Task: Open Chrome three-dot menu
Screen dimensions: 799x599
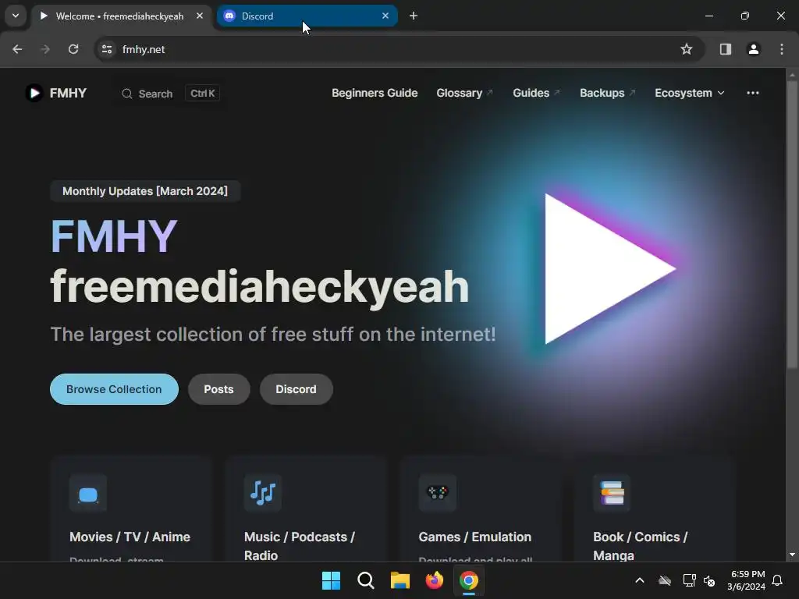Action: (782, 49)
